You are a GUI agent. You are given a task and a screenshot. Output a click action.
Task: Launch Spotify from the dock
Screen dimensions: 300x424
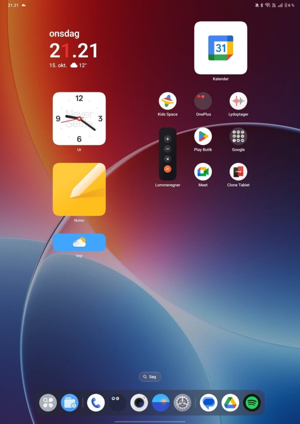pos(252,402)
